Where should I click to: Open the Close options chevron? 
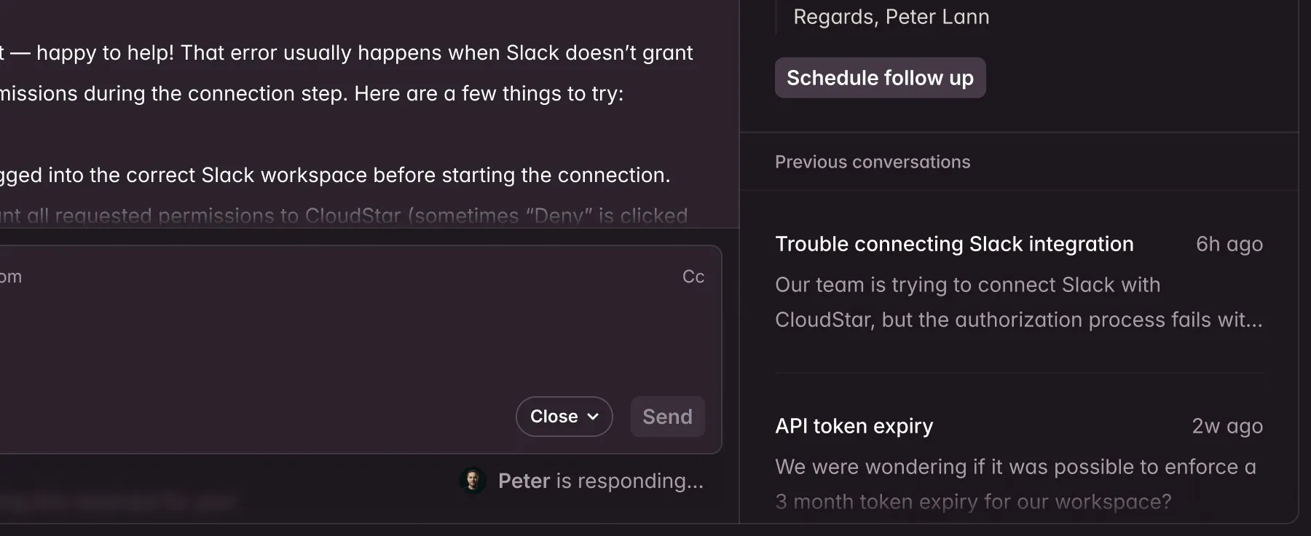[593, 417]
